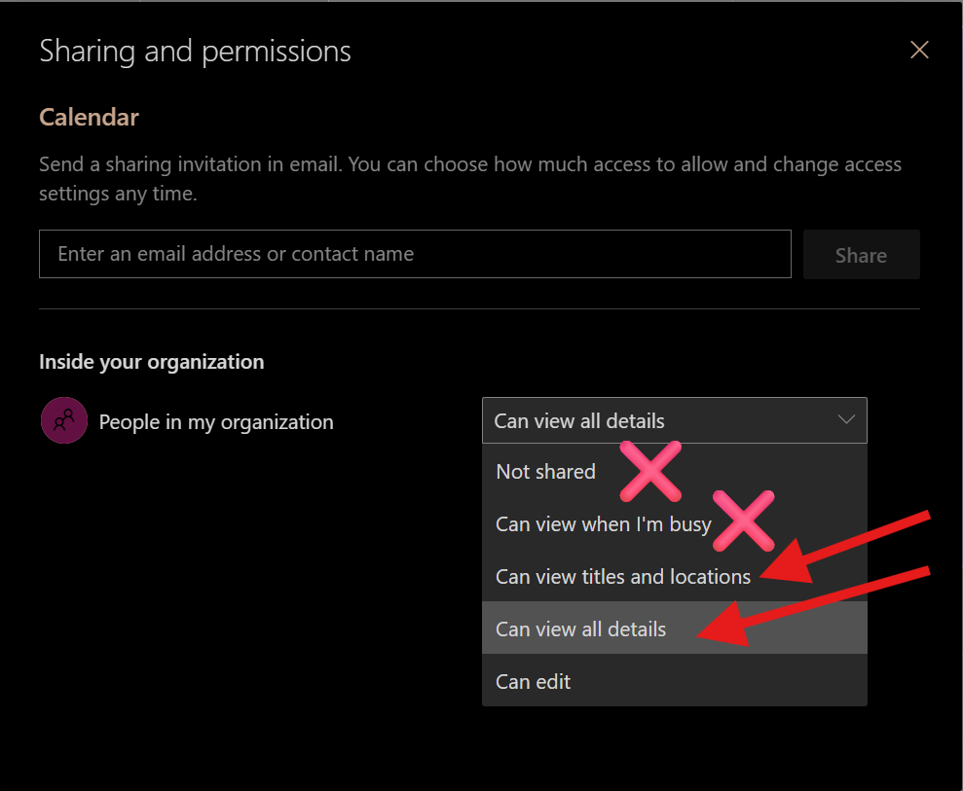Select Not shared option
This screenshot has height=791, width=963.
point(675,471)
